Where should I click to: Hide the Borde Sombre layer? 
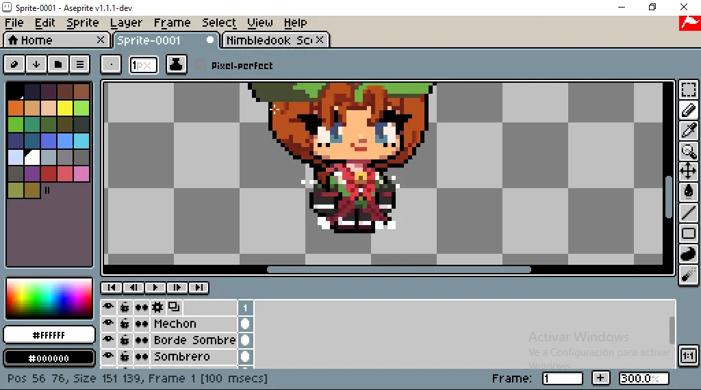(x=108, y=340)
